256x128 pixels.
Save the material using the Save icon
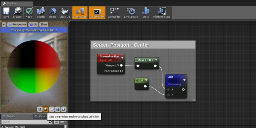pyautogui.click(x=6, y=12)
